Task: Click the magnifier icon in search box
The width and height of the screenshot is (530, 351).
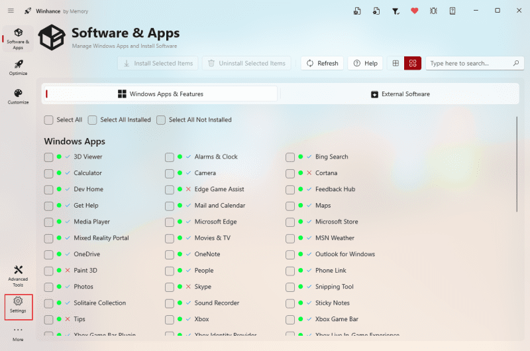Action: tap(516, 63)
